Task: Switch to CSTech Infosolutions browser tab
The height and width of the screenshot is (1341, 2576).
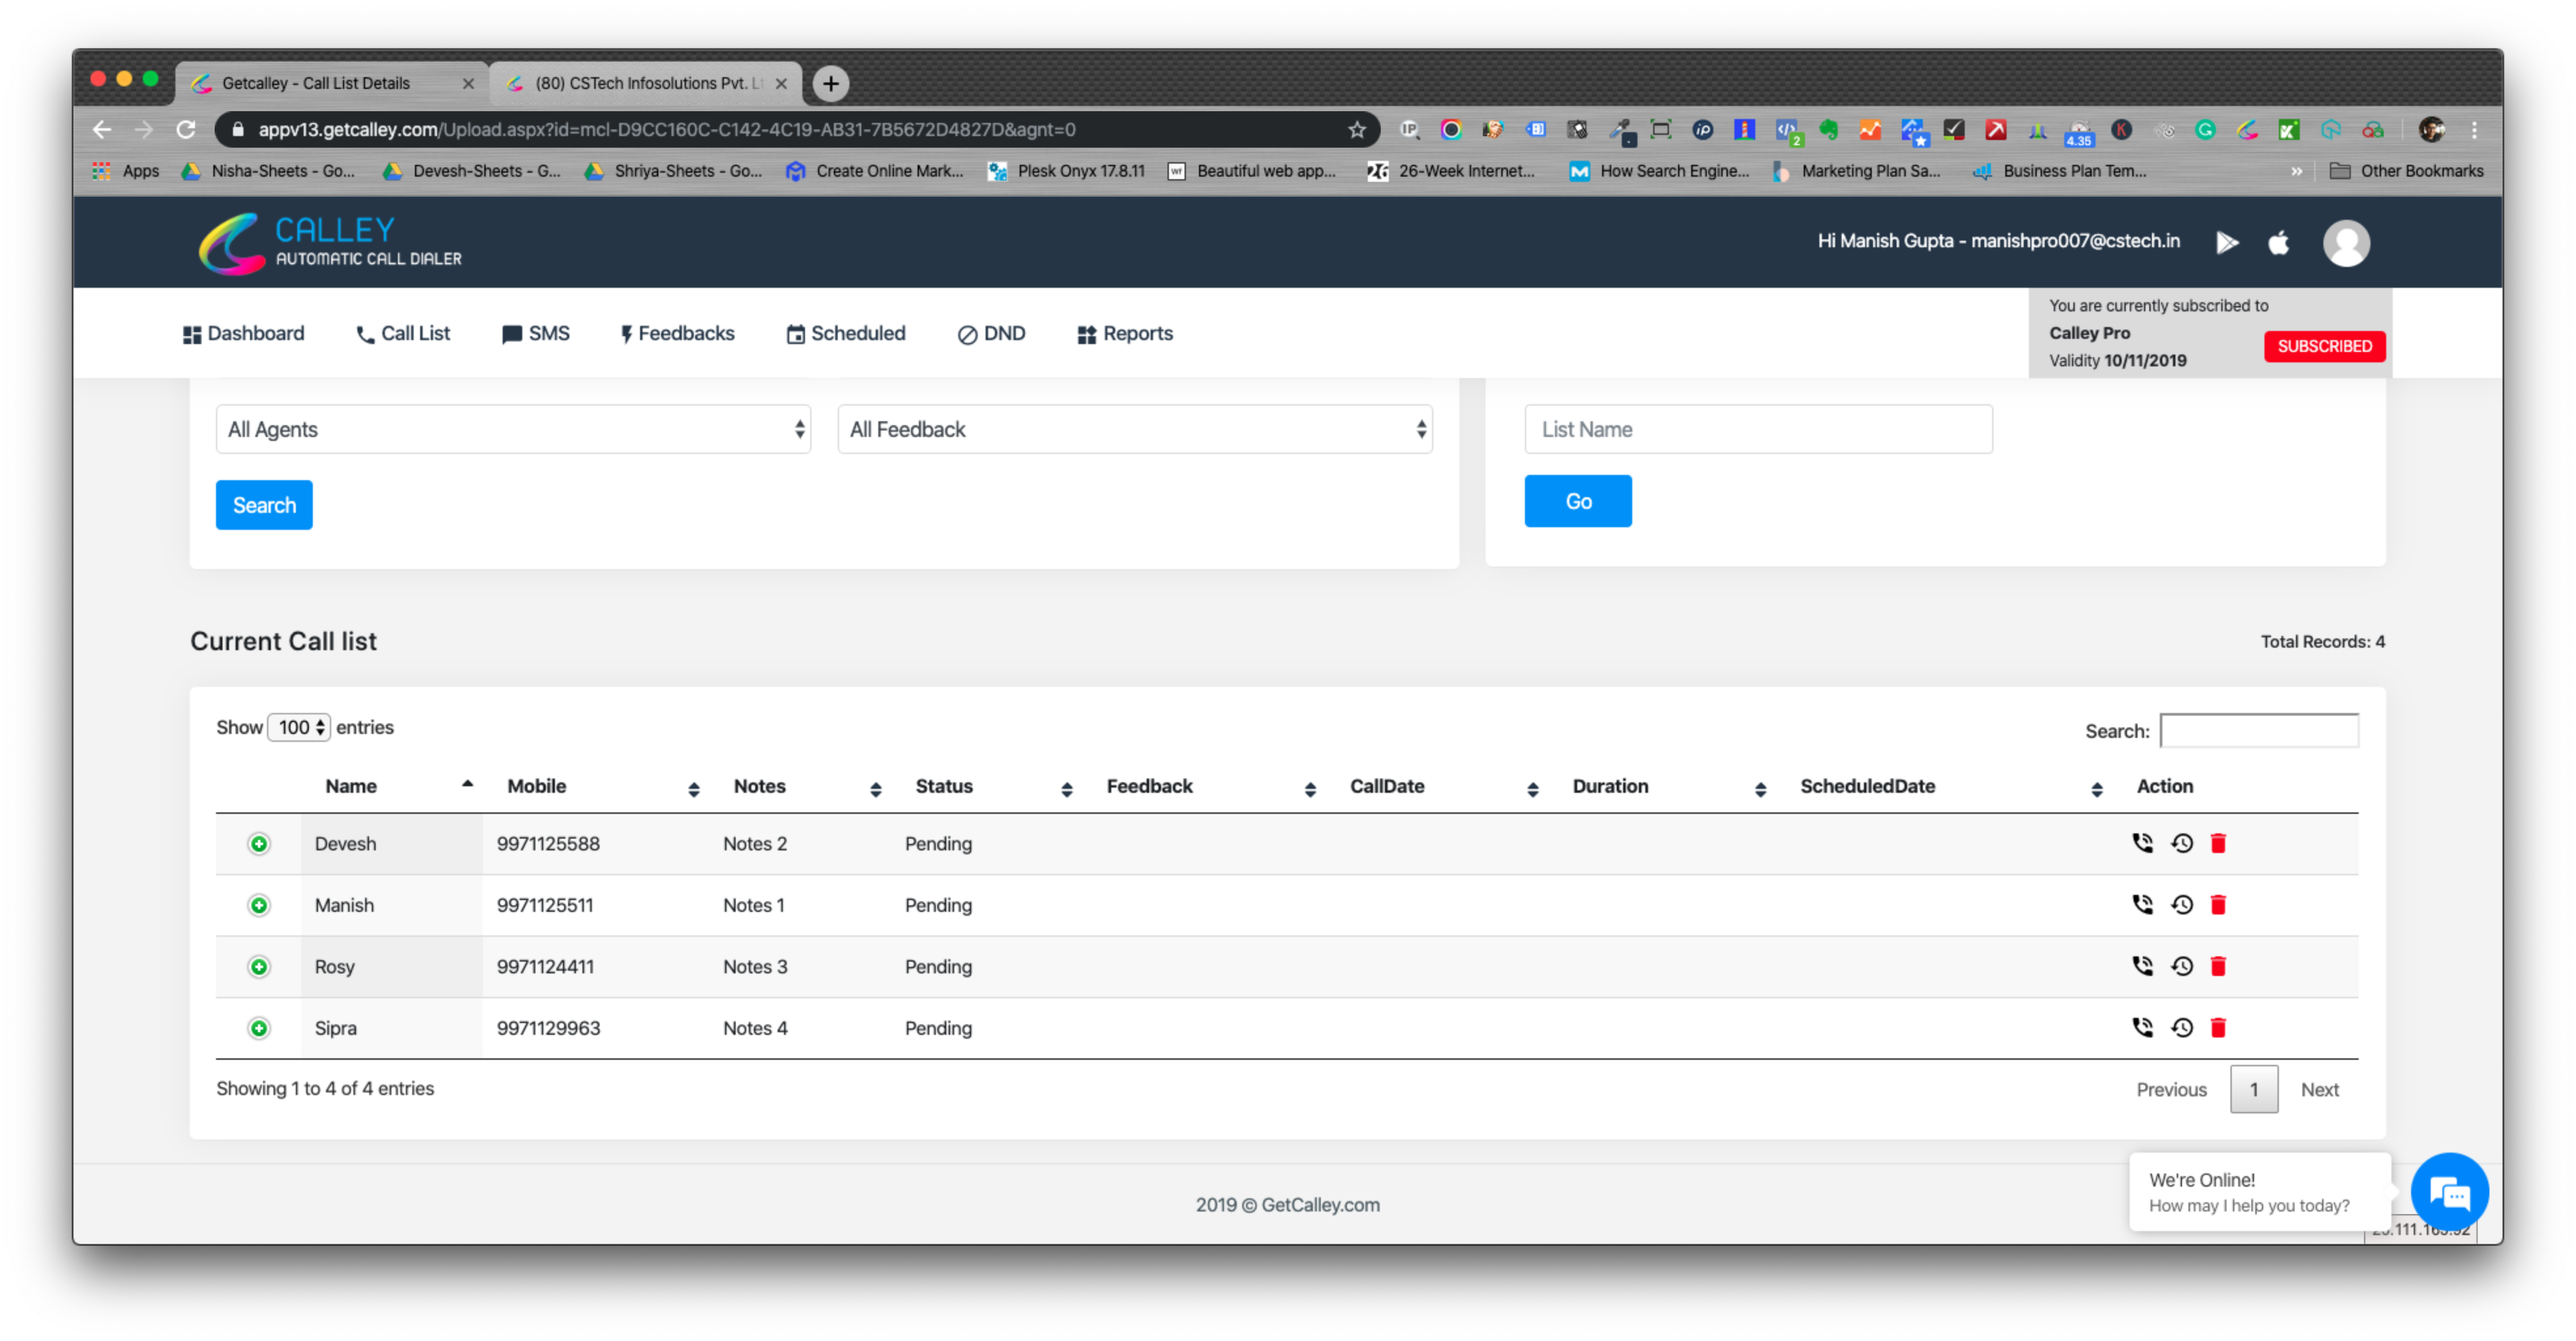Action: click(x=645, y=83)
